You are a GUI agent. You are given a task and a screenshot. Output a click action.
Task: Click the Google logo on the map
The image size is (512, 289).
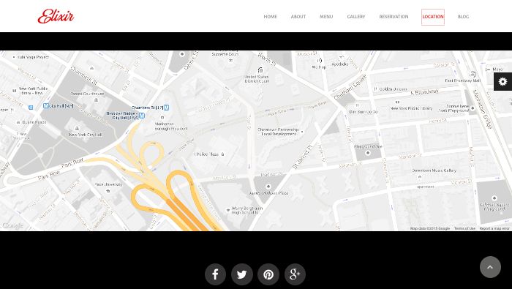point(12,225)
